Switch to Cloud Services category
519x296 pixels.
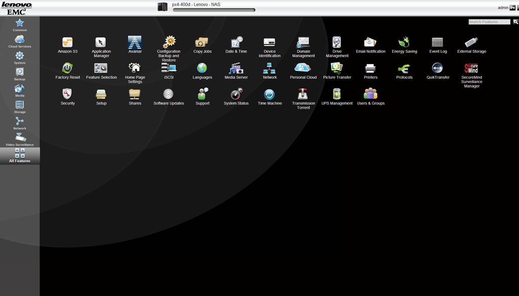20,40
